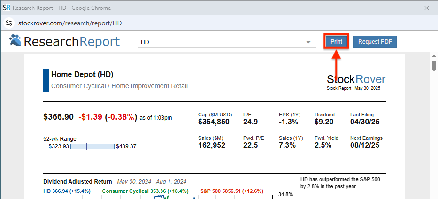Click the Sales (1Y) value 7.3%
The height and width of the screenshot is (199, 438).
pos(287,145)
